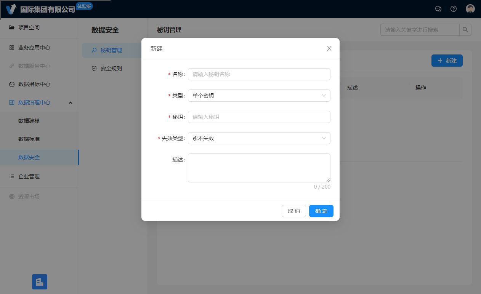
Task: Click the 描述 text area
Action: (x=259, y=168)
